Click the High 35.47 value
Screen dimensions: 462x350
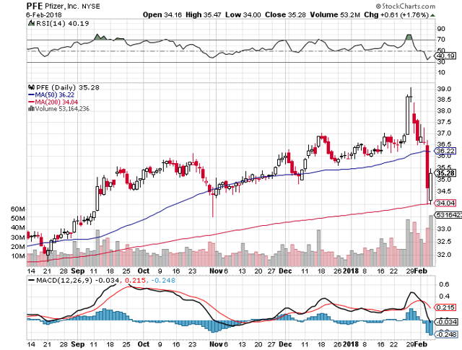pyautogui.click(x=204, y=14)
